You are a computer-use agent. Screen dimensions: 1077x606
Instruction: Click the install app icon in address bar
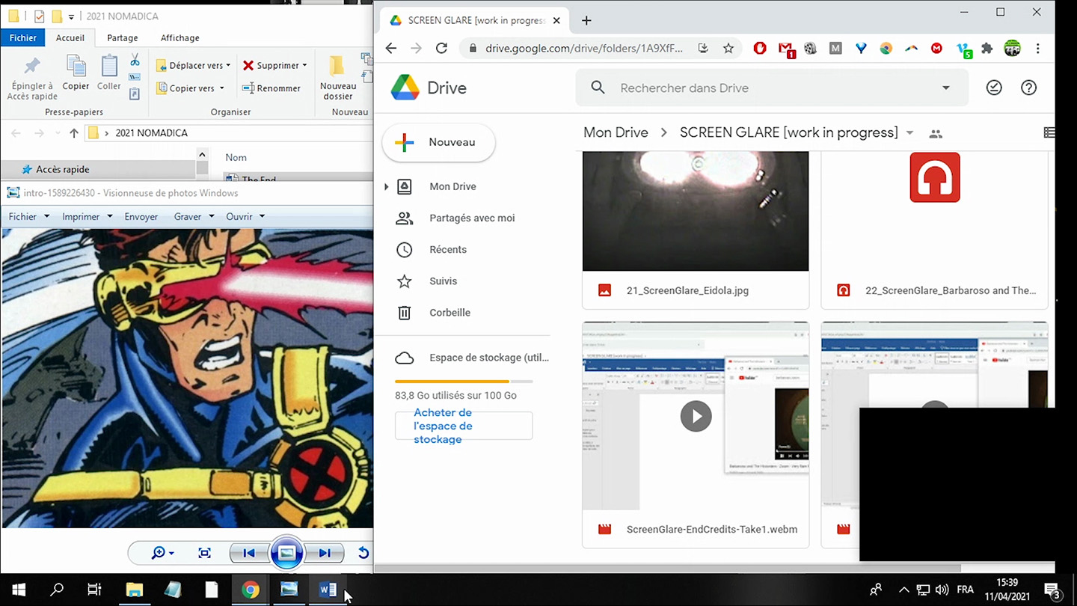[x=703, y=48]
